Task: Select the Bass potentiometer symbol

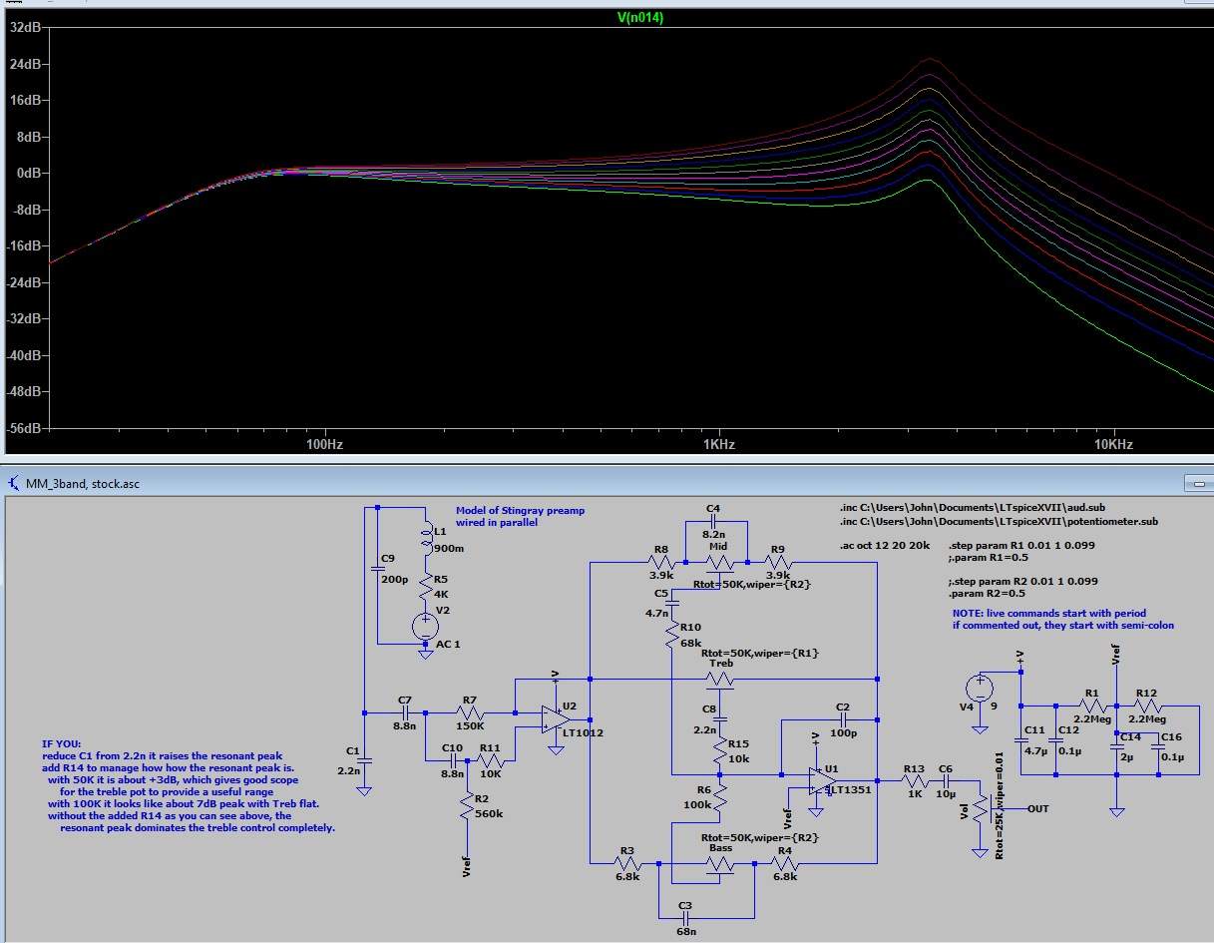Action: tap(720, 864)
